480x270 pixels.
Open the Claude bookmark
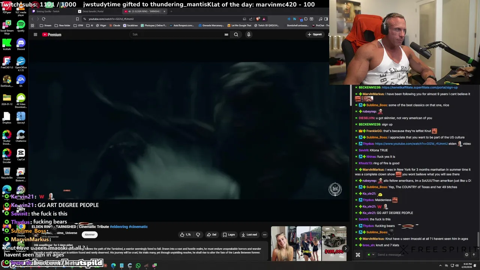tap(114, 25)
